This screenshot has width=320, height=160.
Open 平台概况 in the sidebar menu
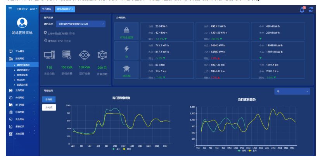[20, 51]
